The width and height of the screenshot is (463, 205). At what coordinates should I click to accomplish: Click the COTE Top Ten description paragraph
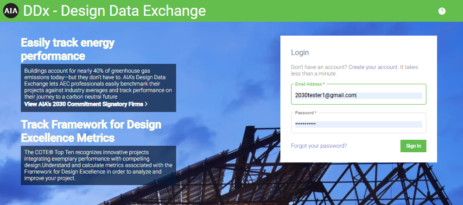(x=98, y=165)
